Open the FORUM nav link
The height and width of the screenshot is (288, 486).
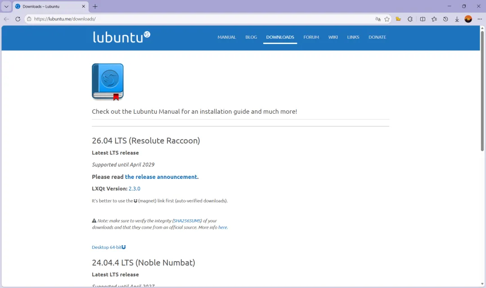(311, 37)
